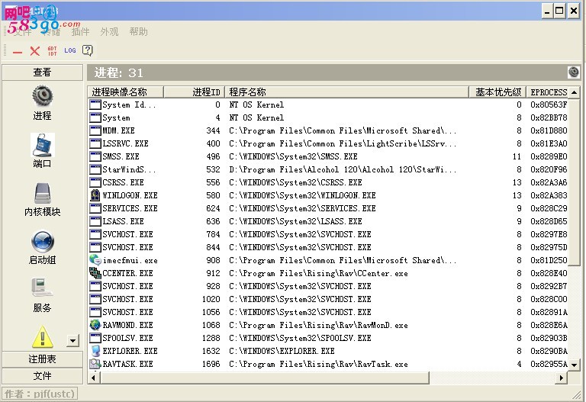
Task: Select the 进程 gear icon in sidebar
Action: (42, 95)
